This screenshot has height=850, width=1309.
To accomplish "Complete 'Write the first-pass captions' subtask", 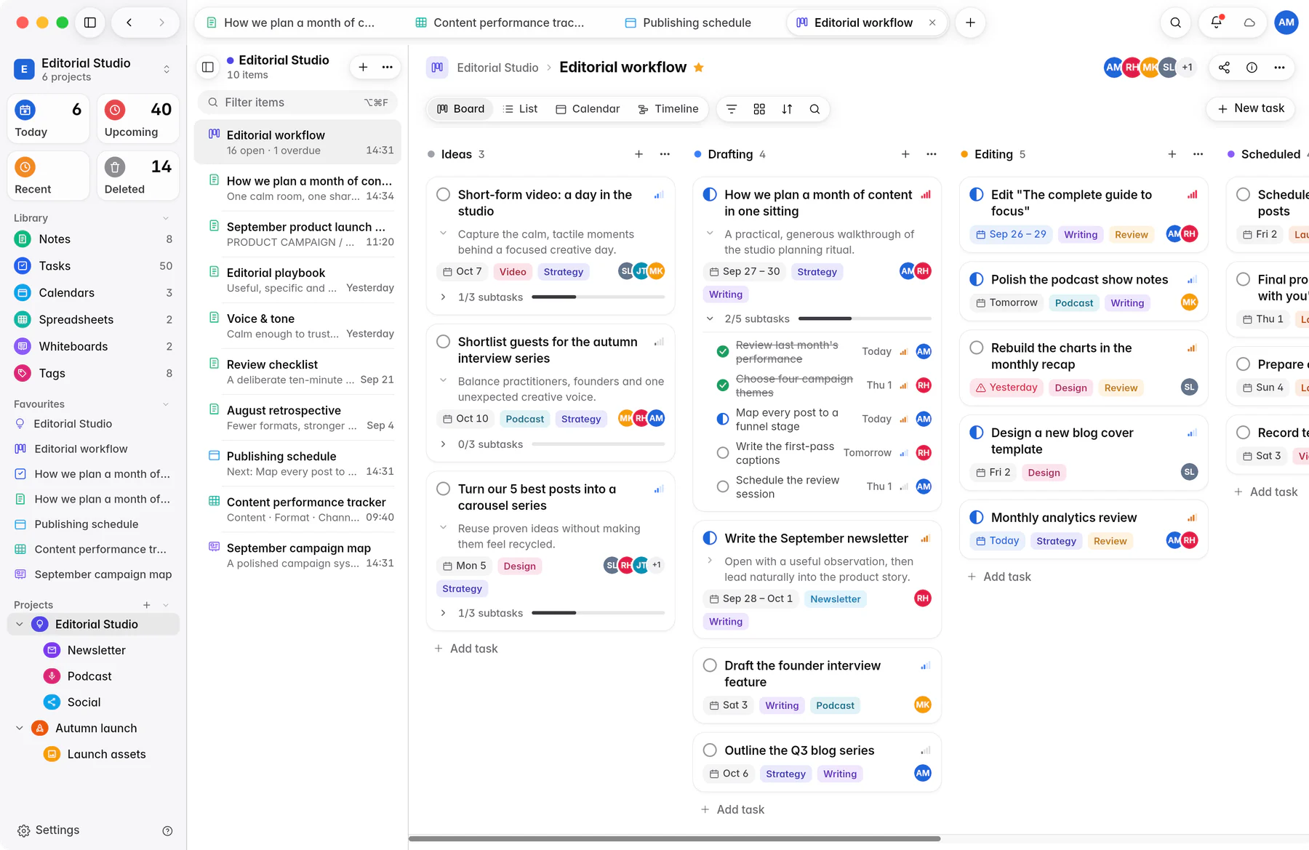I will pyautogui.click(x=723, y=453).
